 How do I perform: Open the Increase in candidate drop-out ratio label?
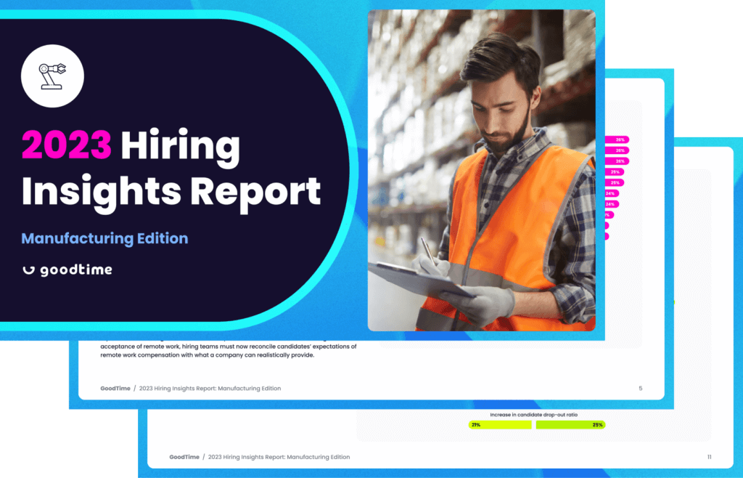[x=534, y=415]
